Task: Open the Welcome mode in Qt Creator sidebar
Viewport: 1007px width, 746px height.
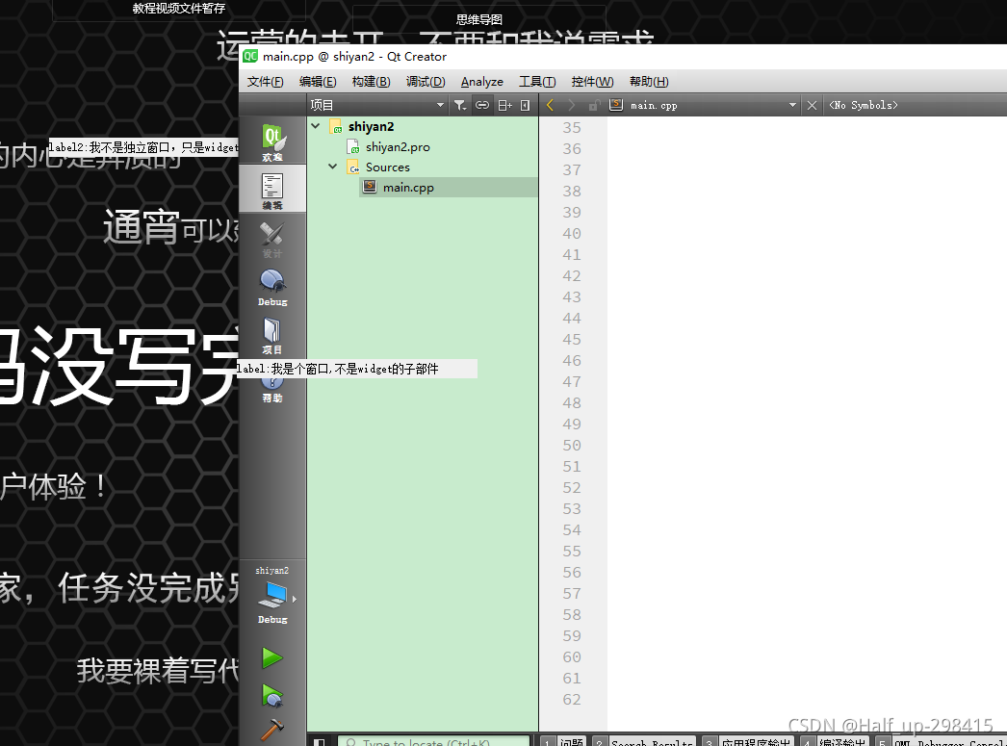Action: (x=272, y=141)
